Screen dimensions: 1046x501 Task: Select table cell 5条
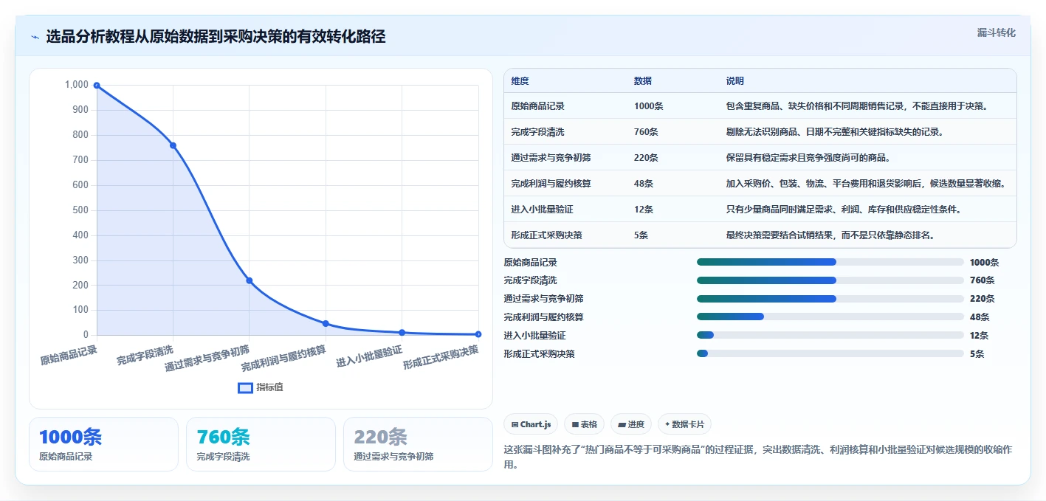(641, 235)
